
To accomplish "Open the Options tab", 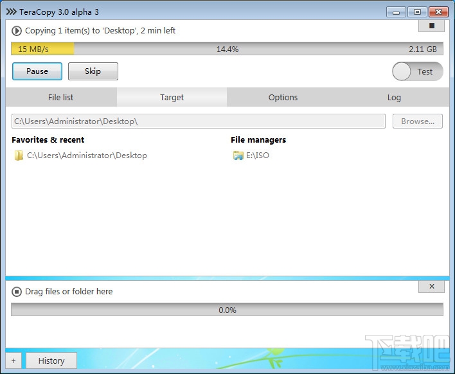I will click(x=283, y=97).
